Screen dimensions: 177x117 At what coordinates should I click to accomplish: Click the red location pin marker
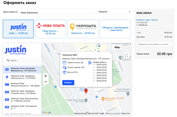point(86,91)
